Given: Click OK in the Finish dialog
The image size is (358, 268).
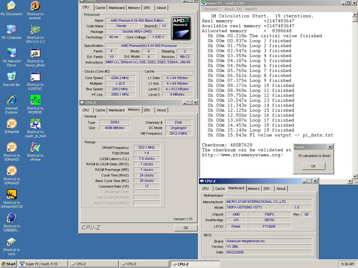Looking at the screenshot, I should pyautogui.click(x=313, y=166).
